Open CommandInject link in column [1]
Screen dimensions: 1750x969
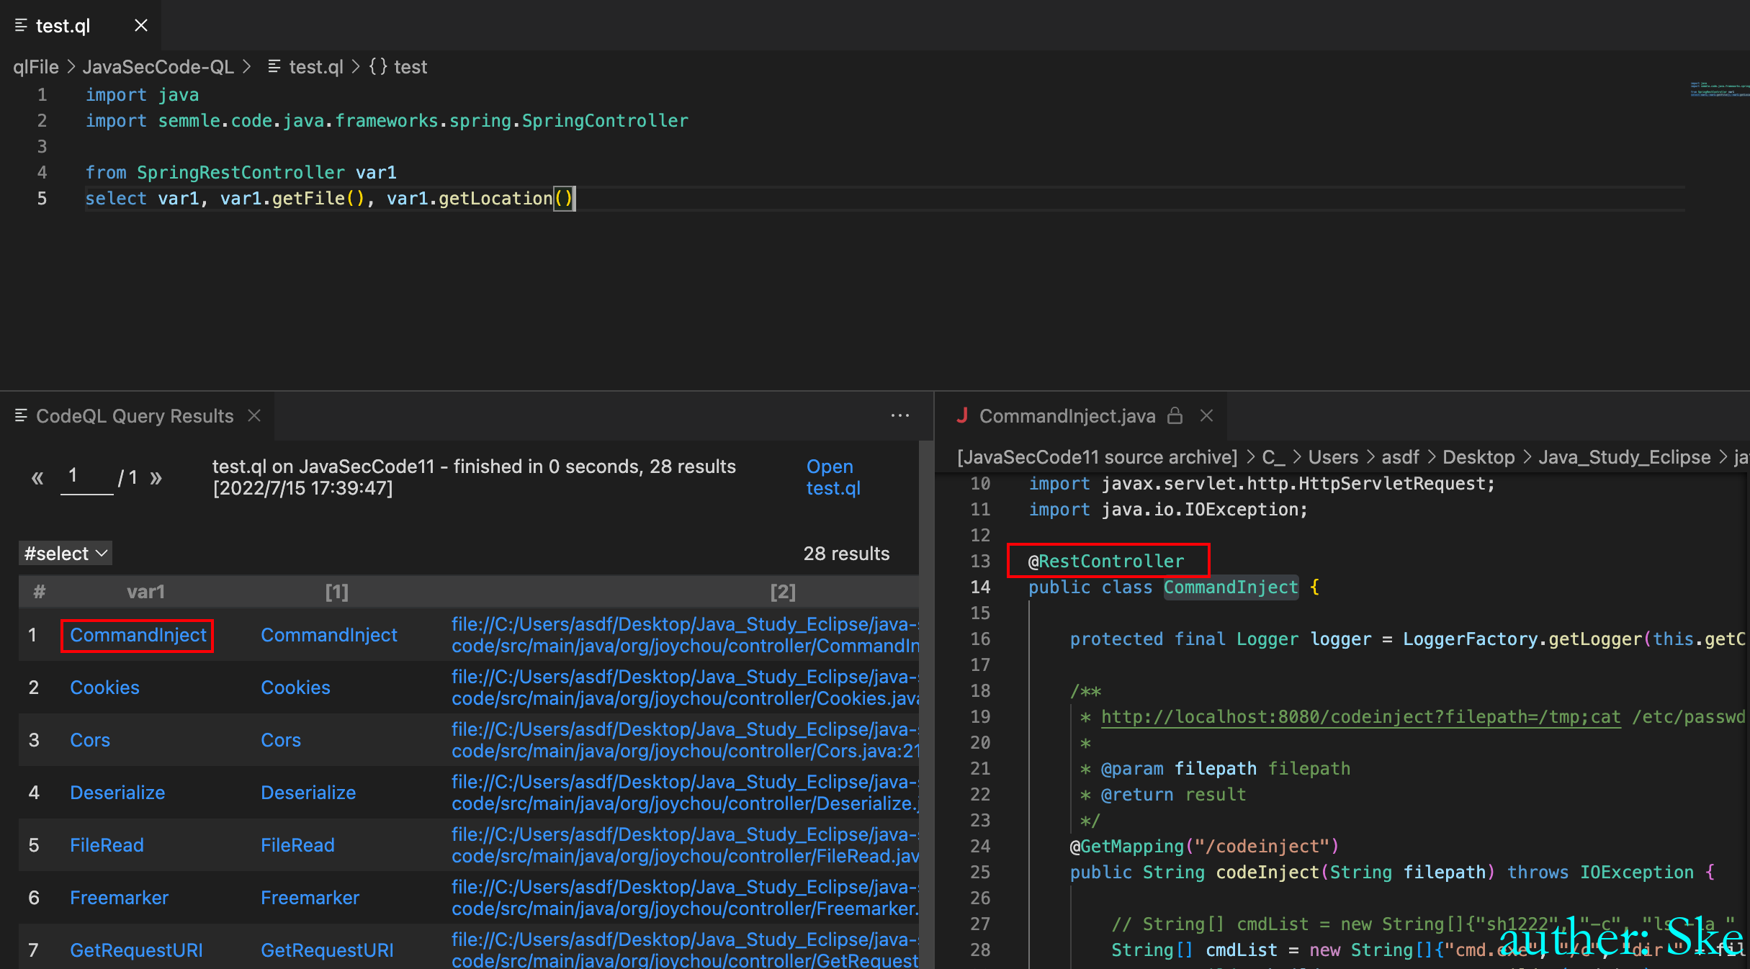click(x=329, y=635)
